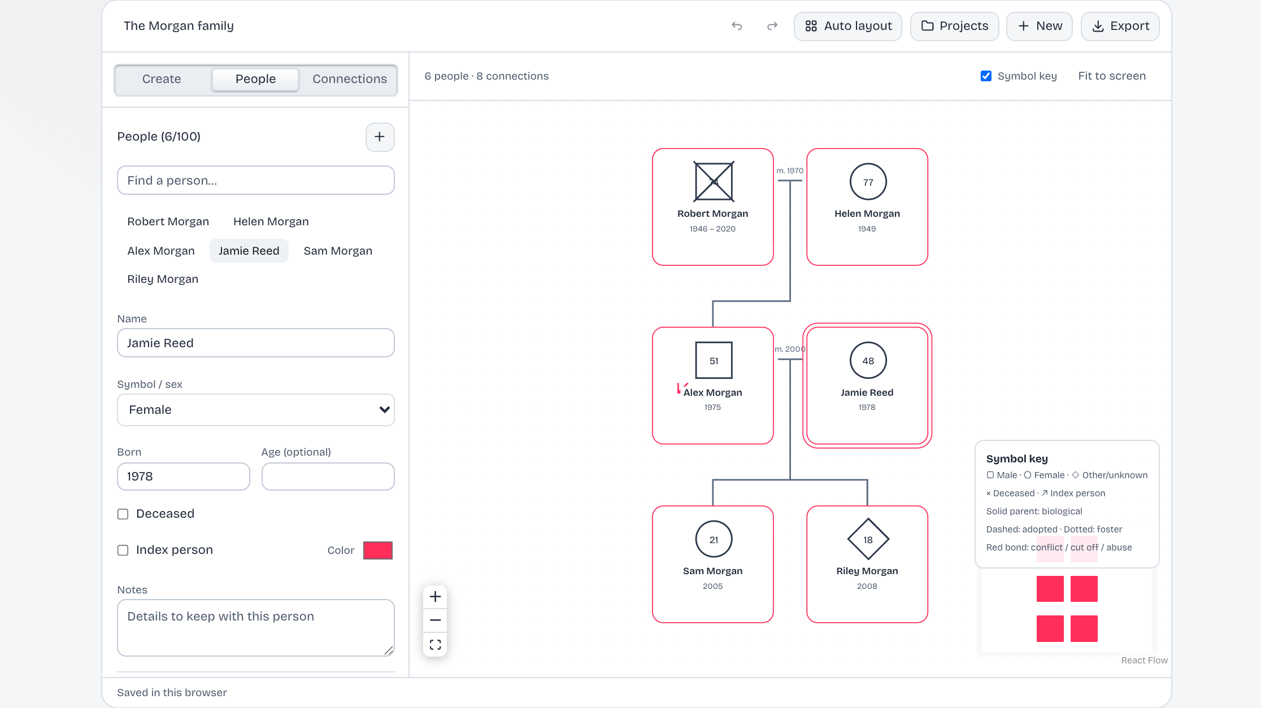Switch to the Create tab
This screenshot has width=1261, height=708.
pos(162,80)
